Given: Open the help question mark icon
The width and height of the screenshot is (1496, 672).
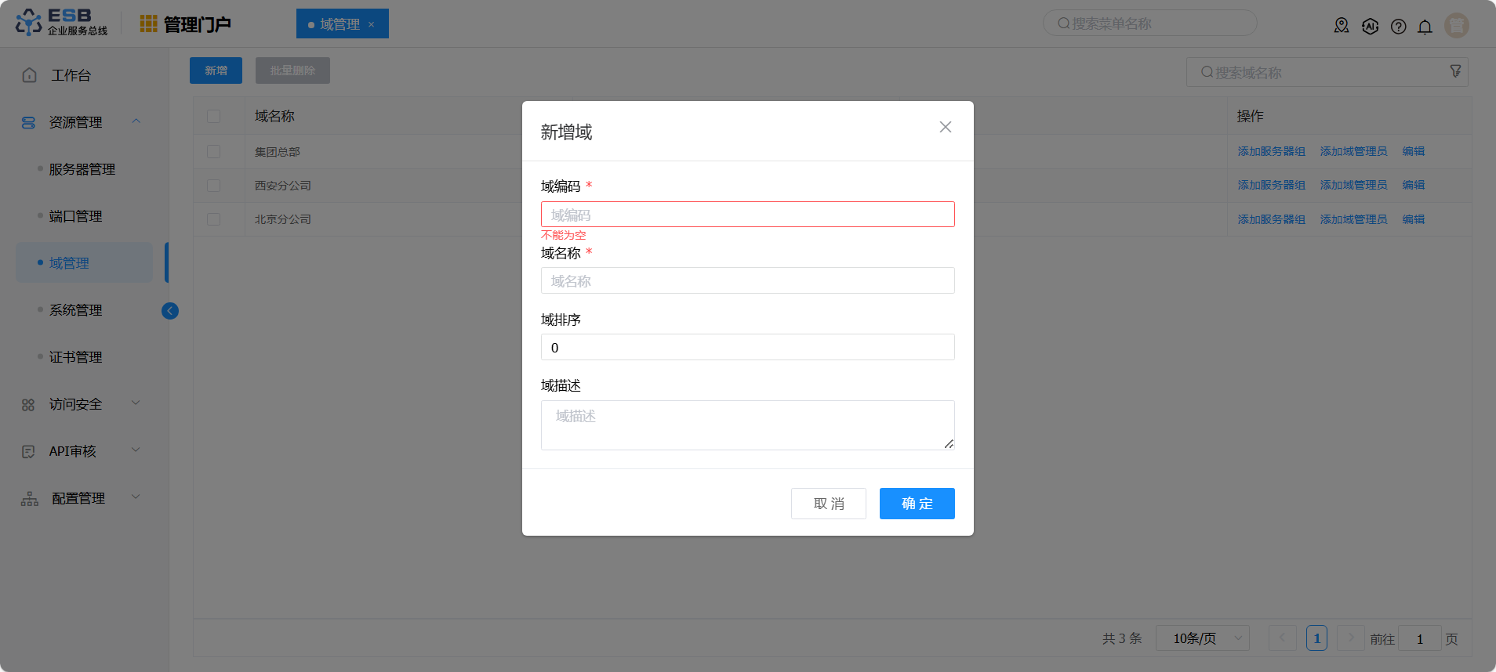Looking at the screenshot, I should click(1398, 27).
